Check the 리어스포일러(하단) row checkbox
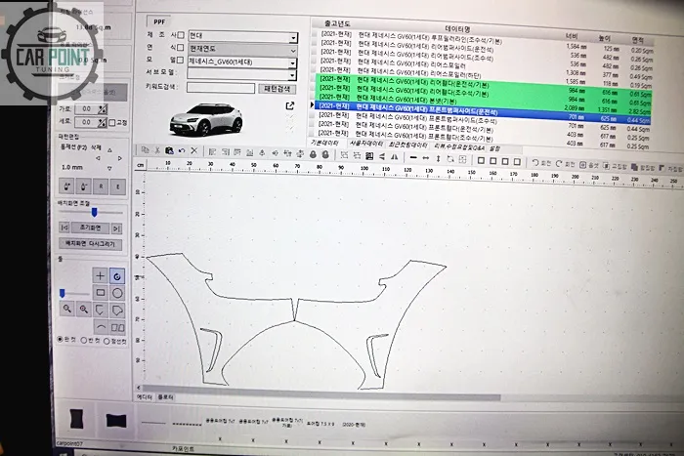 (314, 69)
